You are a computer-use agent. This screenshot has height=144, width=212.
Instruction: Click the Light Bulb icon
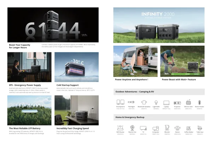(156, 103)
